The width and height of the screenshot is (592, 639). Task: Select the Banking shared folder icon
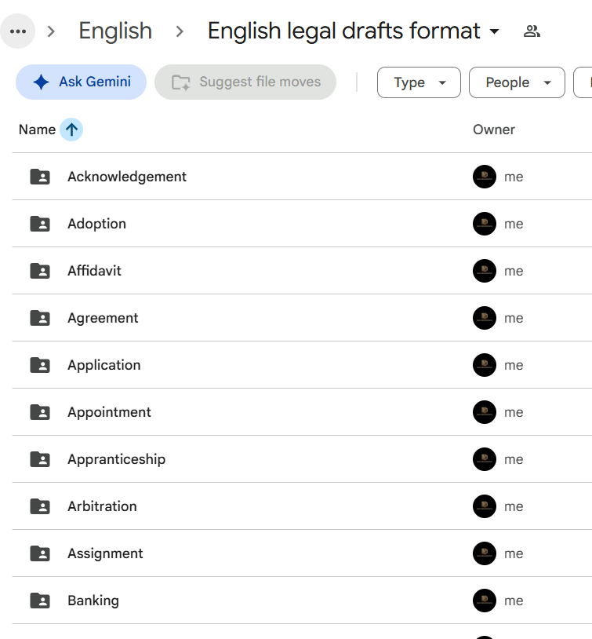point(40,601)
